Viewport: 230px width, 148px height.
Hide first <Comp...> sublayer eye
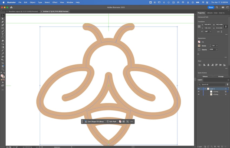pos(199,92)
